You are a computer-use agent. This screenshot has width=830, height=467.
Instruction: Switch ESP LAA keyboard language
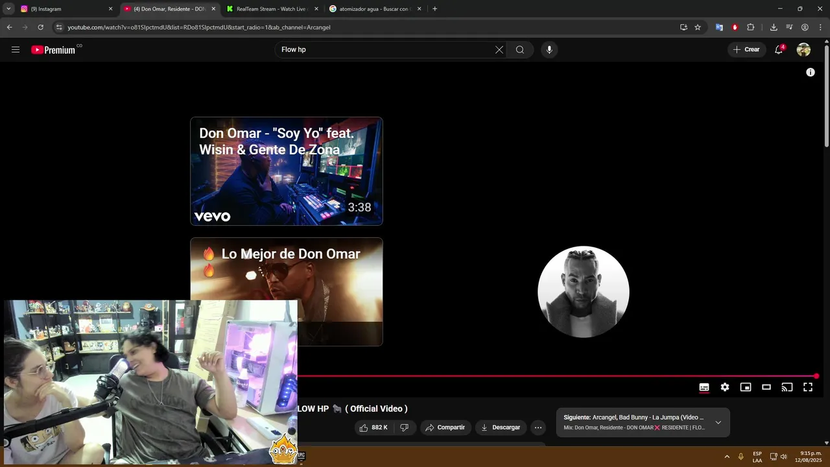coord(757,457)
